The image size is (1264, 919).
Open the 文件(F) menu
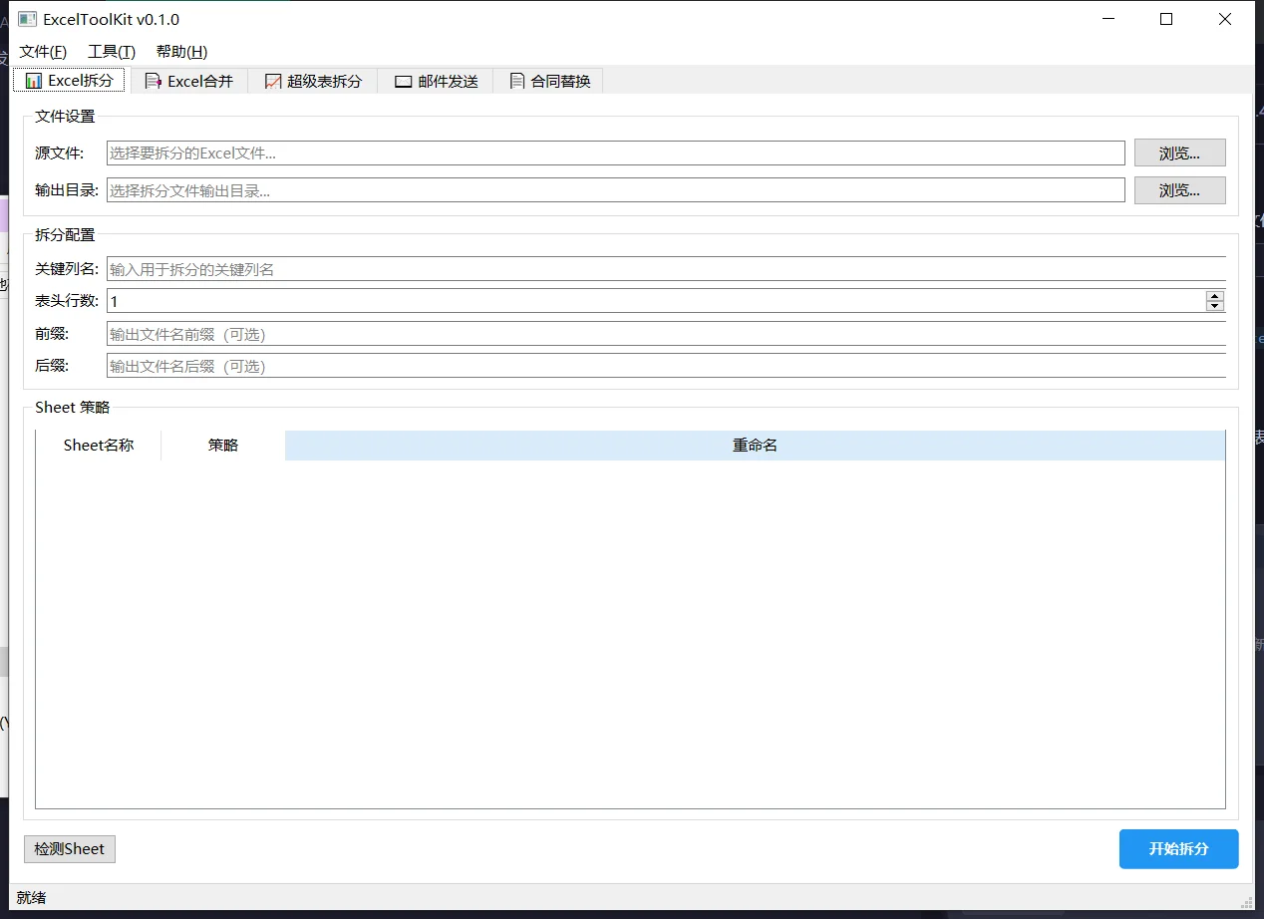click(x=43, y=52)
